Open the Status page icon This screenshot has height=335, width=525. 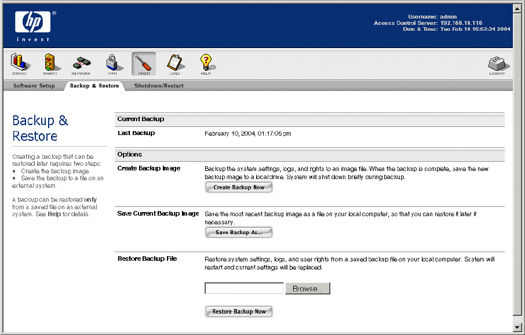[19, 63]
